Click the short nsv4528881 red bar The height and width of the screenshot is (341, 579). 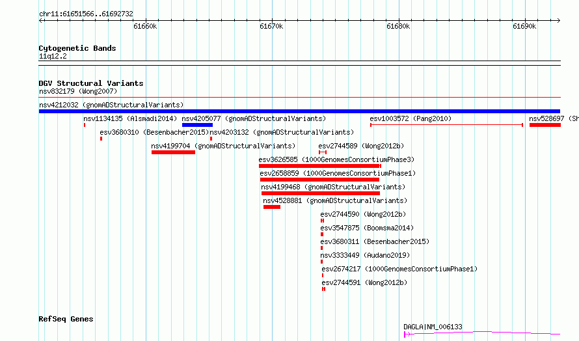pos(272,207)
